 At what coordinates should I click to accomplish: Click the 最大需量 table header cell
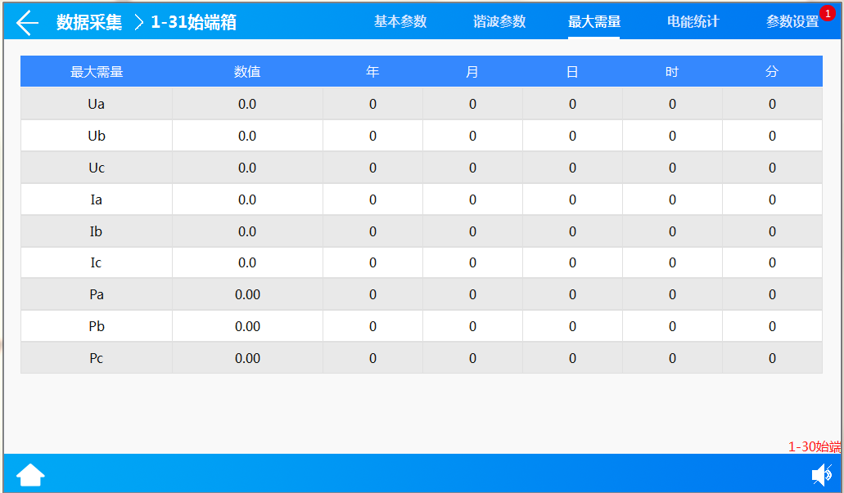point(96,71)
